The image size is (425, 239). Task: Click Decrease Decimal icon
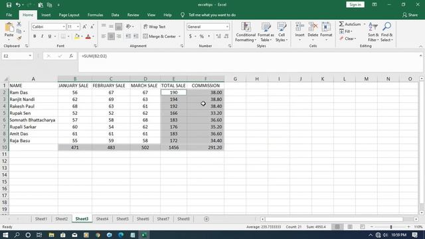point(226,37)
